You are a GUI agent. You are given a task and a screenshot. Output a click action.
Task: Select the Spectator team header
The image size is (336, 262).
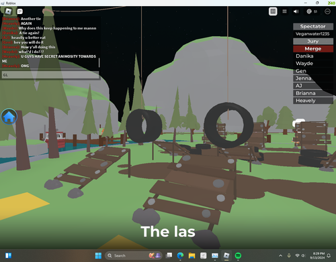(313, 26)
